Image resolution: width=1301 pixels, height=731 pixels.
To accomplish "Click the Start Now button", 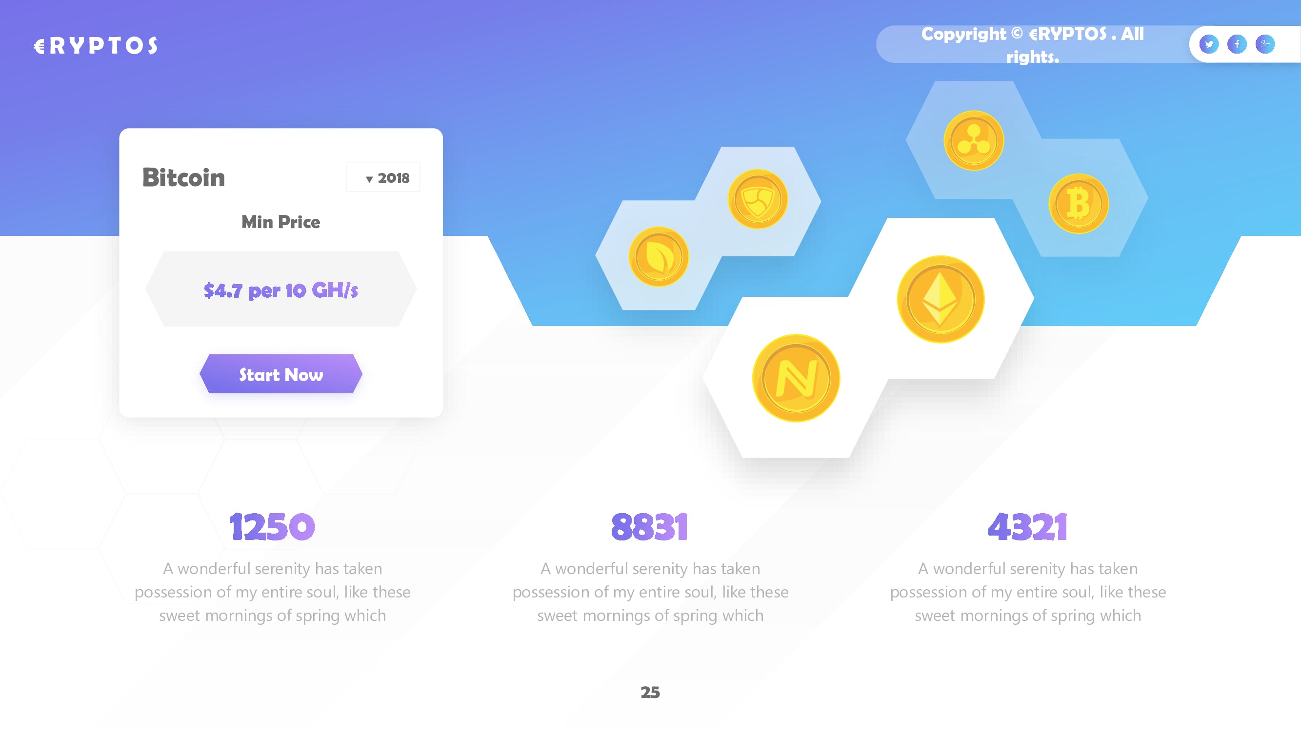I will point(280,373).
